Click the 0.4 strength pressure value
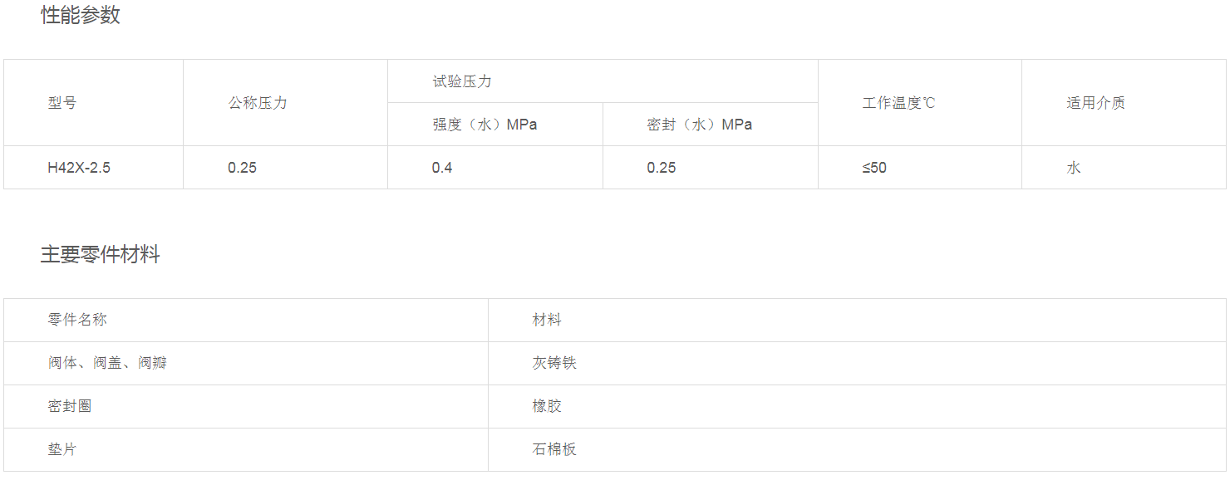The image size is (1230, 480). [442, 168]
